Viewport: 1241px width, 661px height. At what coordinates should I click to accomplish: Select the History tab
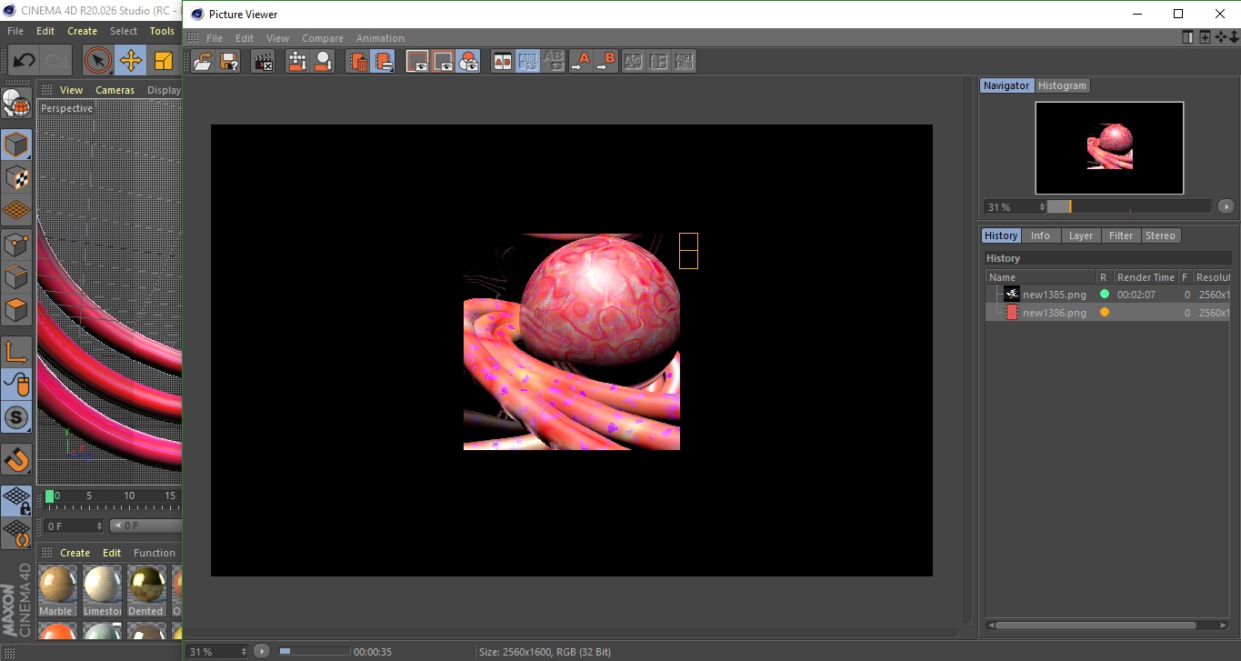point(1001,235)
